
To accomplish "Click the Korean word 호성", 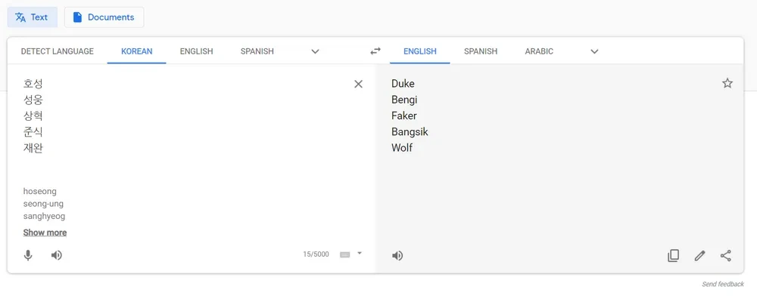I will tap(33, 84).
